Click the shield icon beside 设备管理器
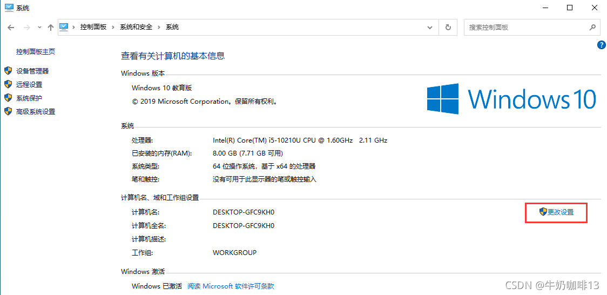 (x=8, y=70)
